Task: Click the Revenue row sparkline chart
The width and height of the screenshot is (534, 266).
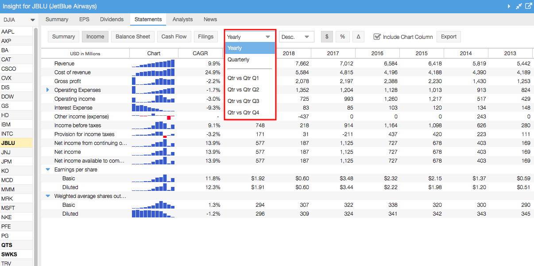Action: 153,64
